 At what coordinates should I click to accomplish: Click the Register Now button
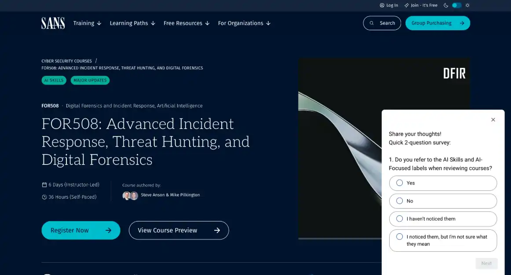coord(81,230)
